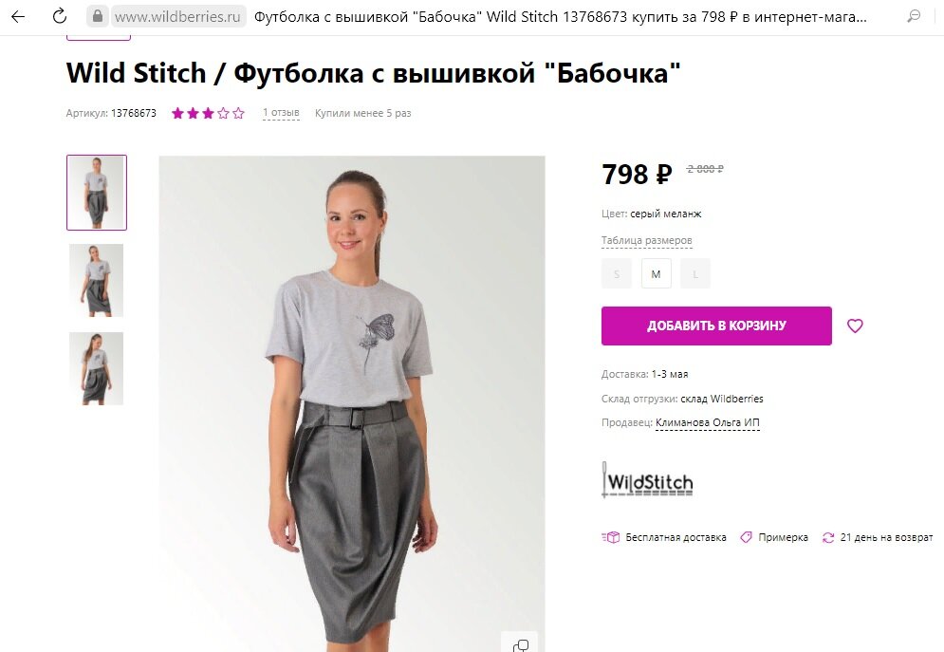
Task: Open similar items icon on photo
Action: pos(520,644)
